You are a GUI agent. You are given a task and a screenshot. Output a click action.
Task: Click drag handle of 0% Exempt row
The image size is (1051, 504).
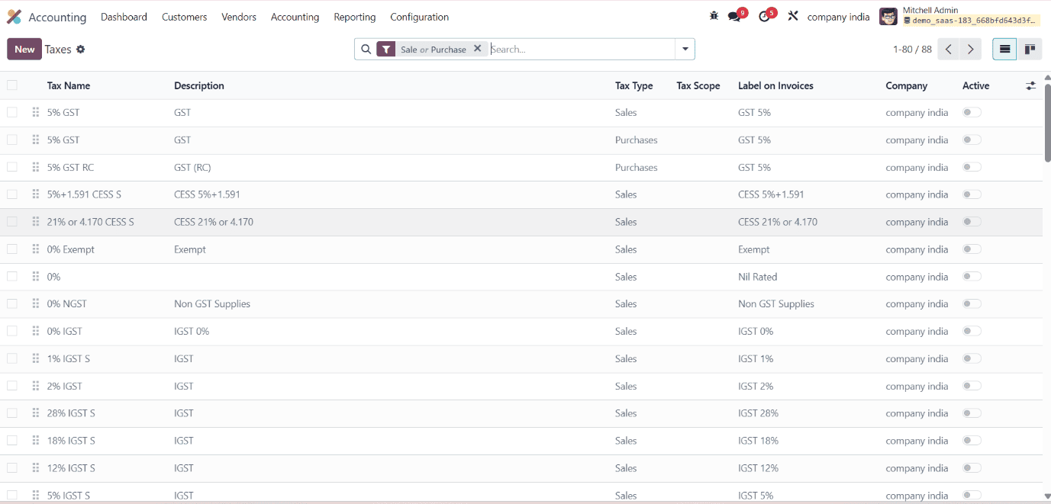click(x=36, y=249)
